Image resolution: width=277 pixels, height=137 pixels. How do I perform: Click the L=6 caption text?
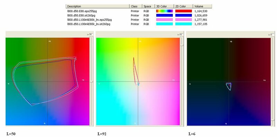(192, 134)
